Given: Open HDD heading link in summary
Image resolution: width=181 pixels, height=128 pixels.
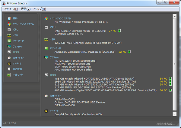Looking at the screenshot, I should pyautogui.click(x=53, y=75).
